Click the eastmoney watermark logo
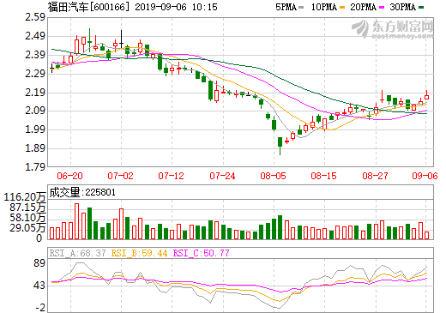The image size is (446, 313). click(393, 28)
